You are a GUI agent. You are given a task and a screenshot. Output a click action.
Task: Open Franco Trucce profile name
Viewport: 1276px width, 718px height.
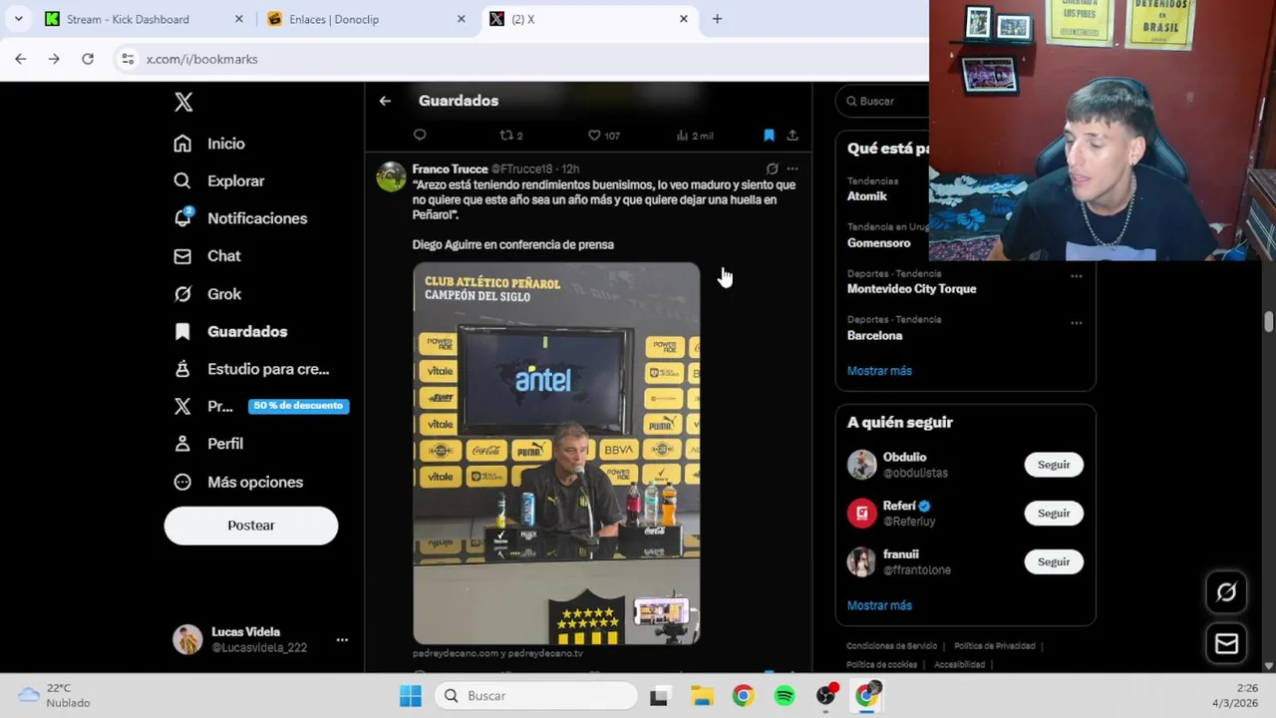(x=450, y=169)
